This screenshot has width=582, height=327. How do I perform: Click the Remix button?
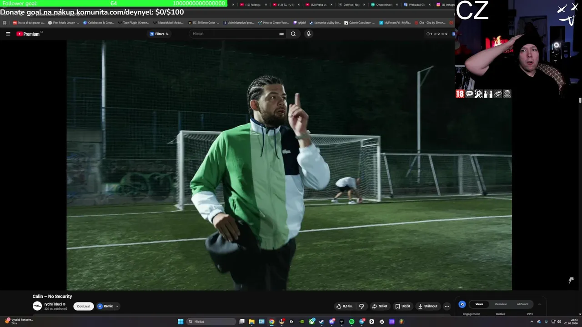click(x=105, y=306)
